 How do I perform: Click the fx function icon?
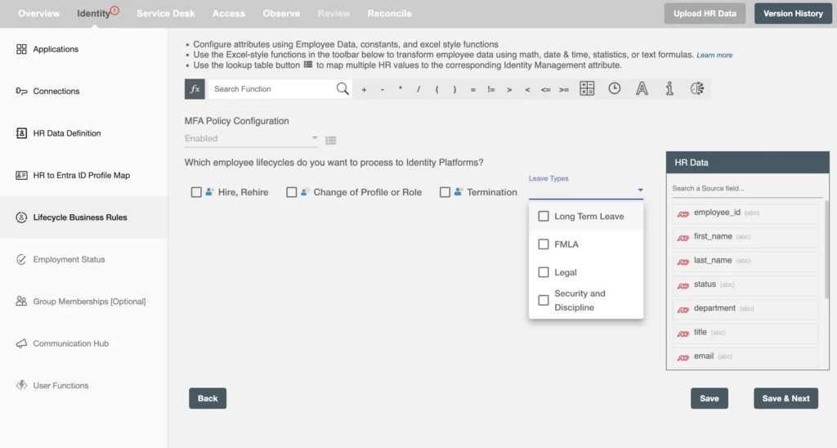pyautogui.click(x=195, y=88)
